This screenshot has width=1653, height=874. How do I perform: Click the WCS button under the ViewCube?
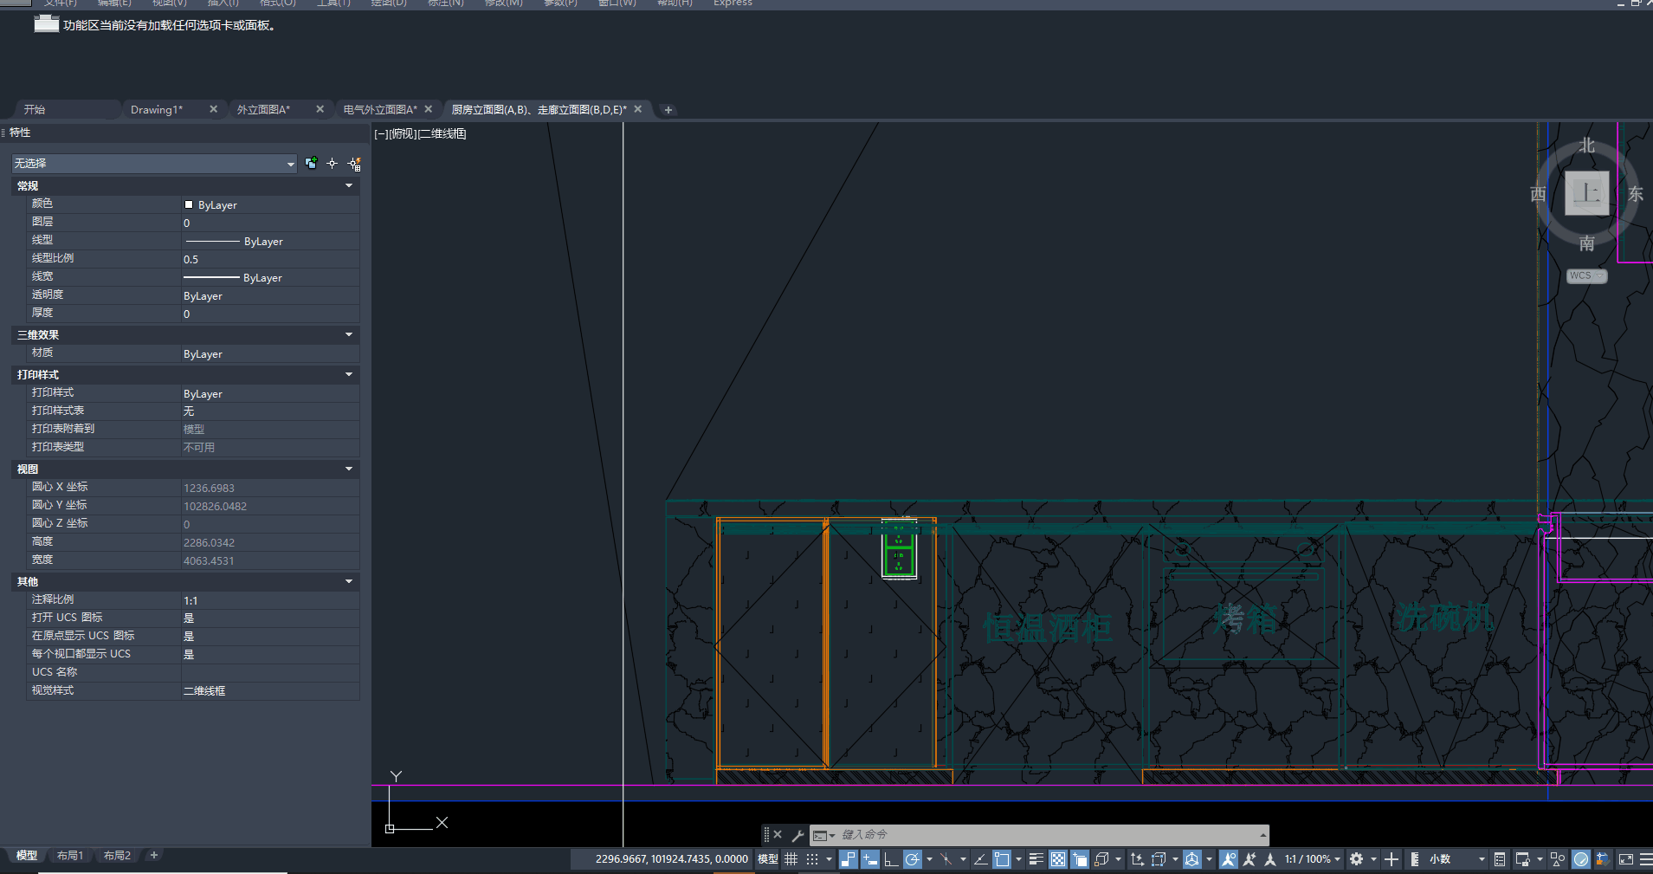1585,275
